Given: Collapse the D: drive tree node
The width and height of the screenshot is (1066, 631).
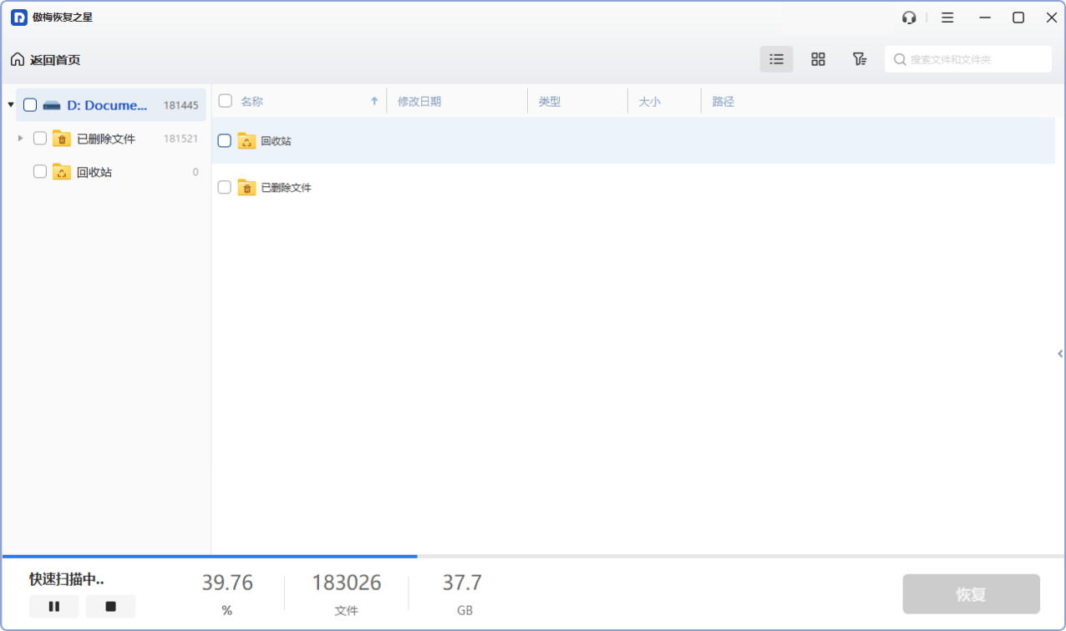Looking at the screenshot, I should (11, 105).
